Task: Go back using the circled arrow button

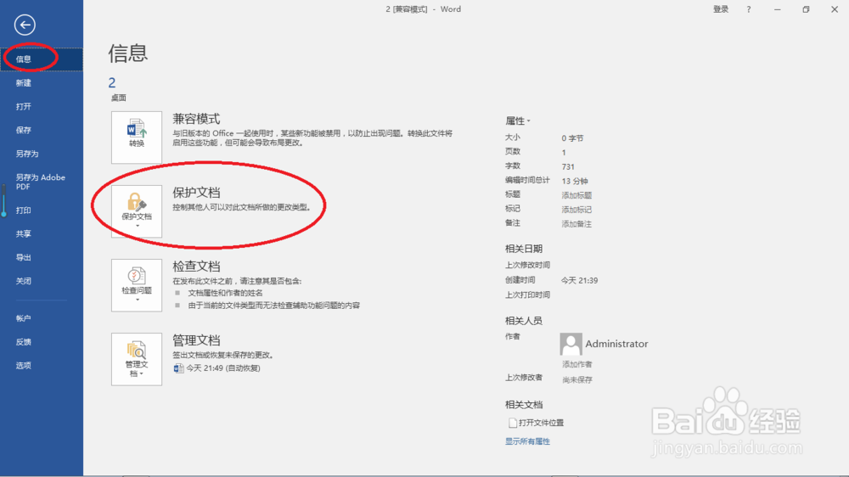Action: pos(25,25)
